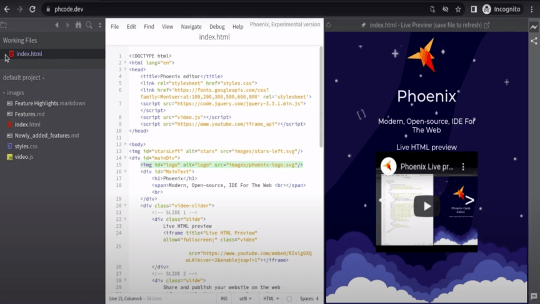
Task: Open styles.css in project tree
Action: pos(26,146)
